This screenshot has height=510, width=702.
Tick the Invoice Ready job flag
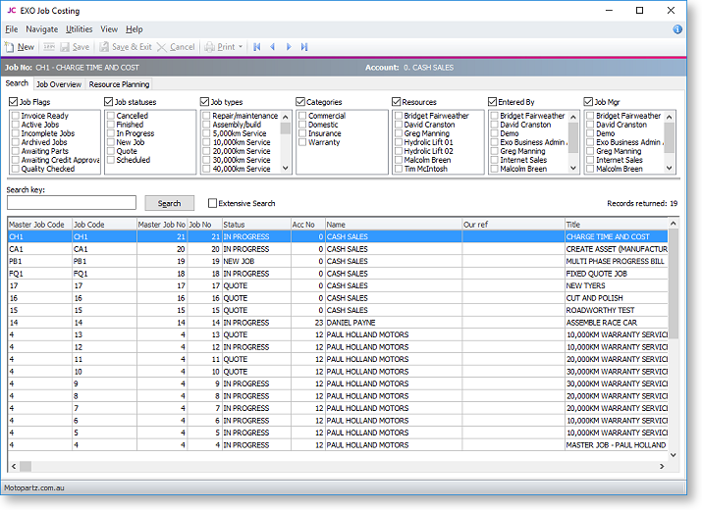pyautogui.click(x=15, y=116)
